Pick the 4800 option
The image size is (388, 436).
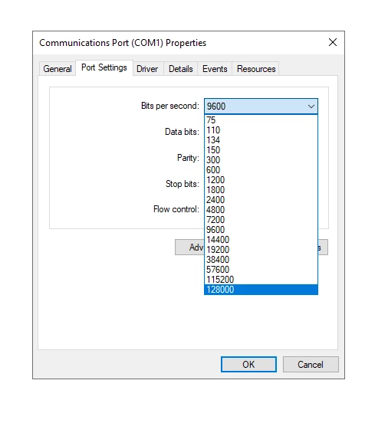tap(261, 210)
